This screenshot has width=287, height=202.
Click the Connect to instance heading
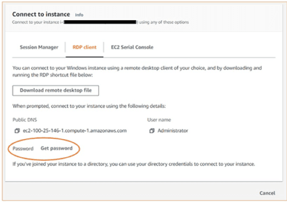[41, 14]
